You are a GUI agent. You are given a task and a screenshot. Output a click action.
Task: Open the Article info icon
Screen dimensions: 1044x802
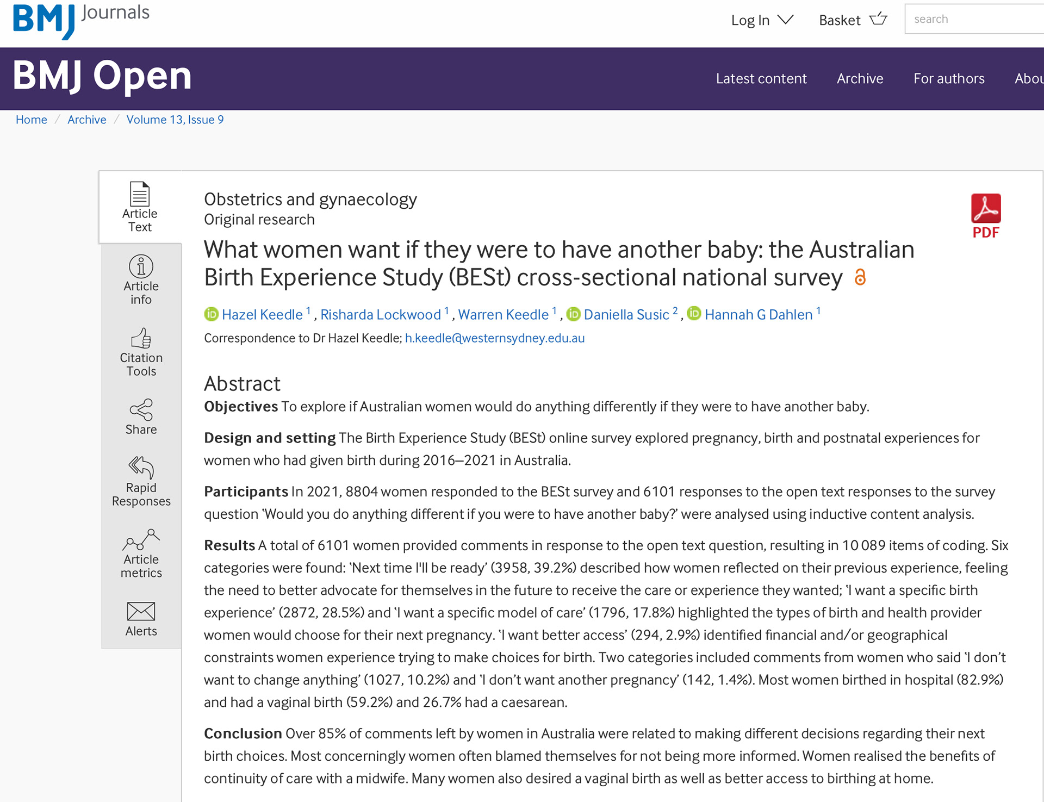[141, 266]
